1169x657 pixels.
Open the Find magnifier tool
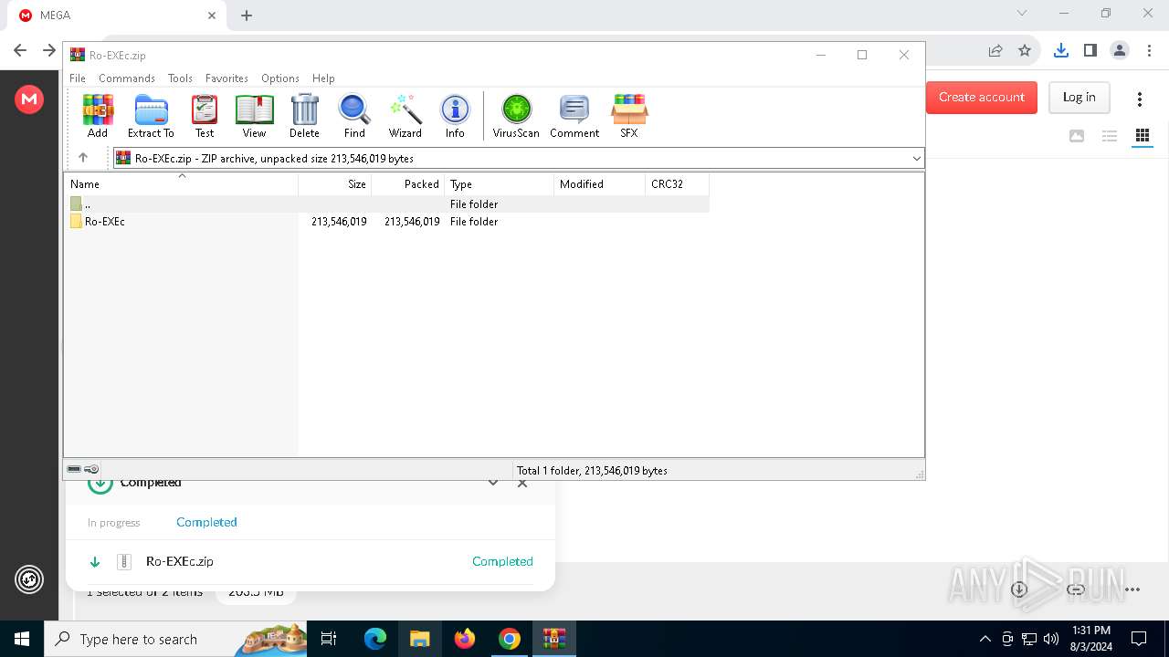(x=354, y=116)
